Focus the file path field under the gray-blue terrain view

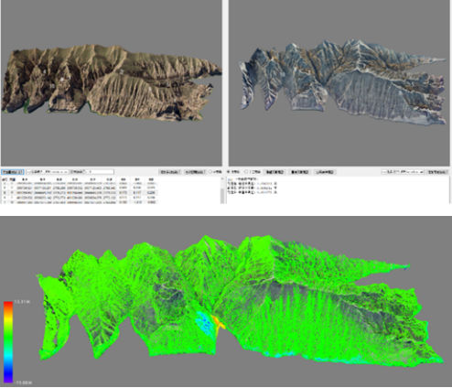click(403, 172)
